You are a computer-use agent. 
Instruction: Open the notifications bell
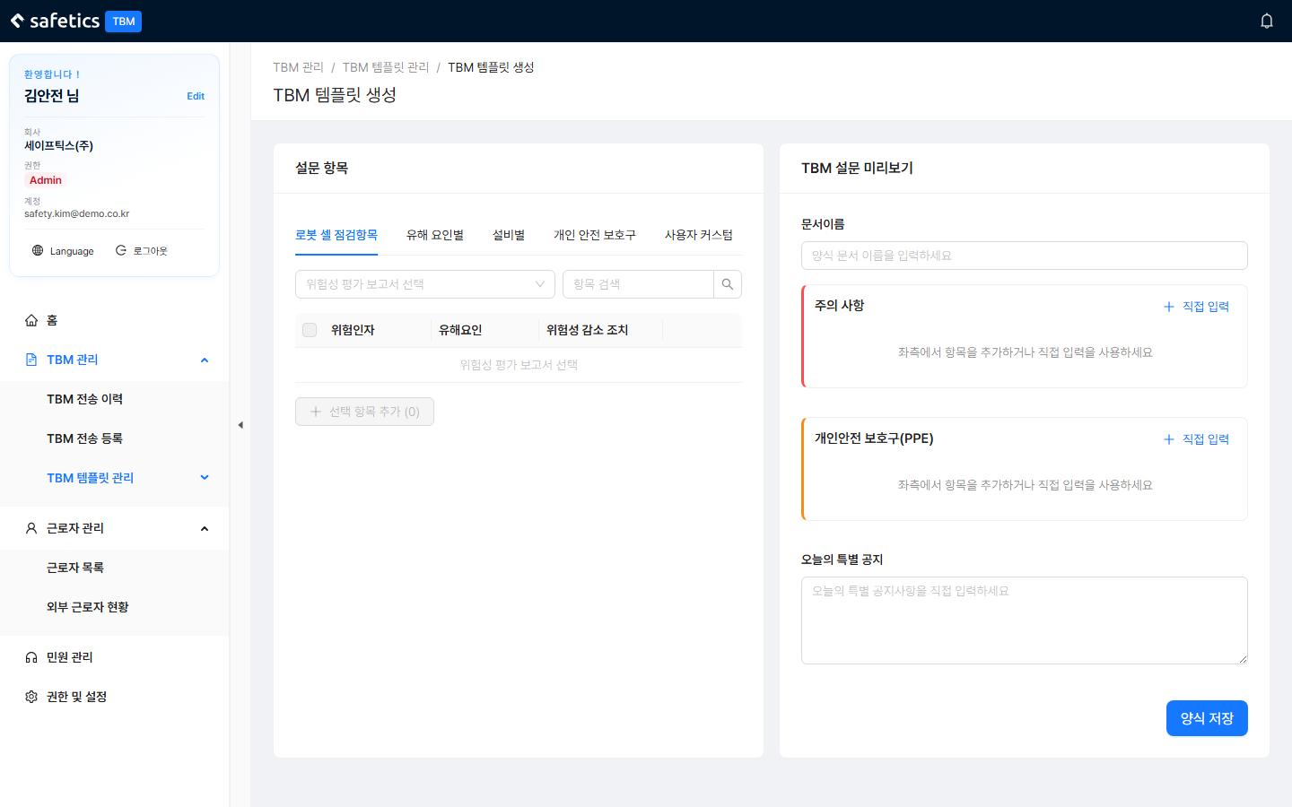(x=1267, y=21)
